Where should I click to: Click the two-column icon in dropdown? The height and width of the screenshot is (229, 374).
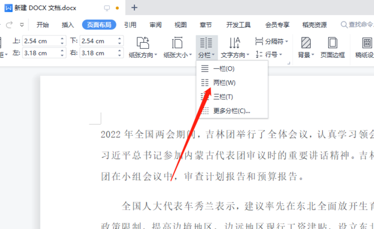pos(204,83)
